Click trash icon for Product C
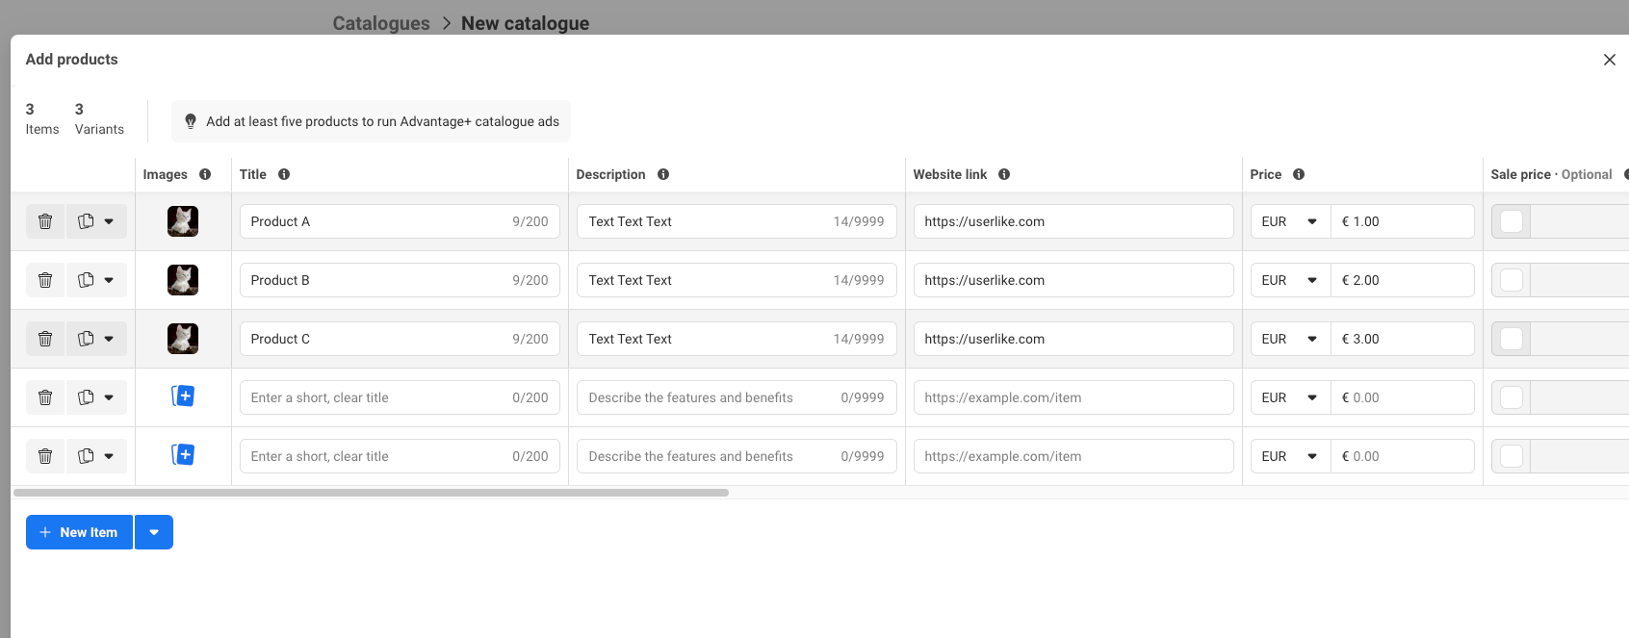Image resolution: width=1629 pixels, height=638 pixels. (x=45, y=339)
